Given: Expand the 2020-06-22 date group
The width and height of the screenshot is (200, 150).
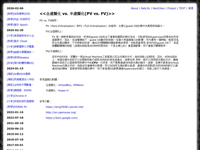Looking at the screenshot, I should click(15, 129).
